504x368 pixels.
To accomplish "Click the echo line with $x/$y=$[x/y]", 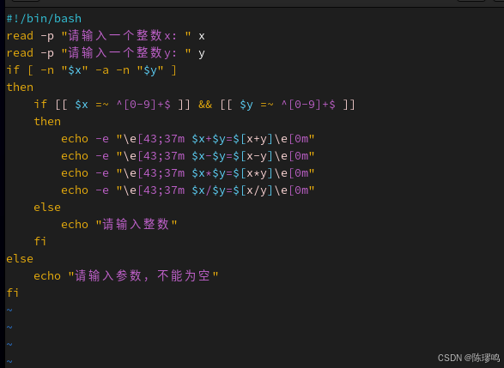I will click(188, 190).
